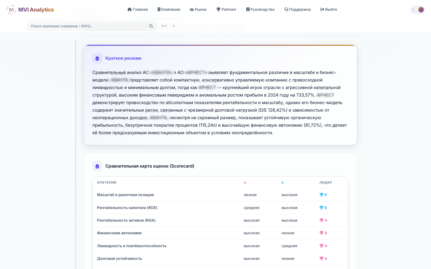Click the A column header

pos(245,183)
